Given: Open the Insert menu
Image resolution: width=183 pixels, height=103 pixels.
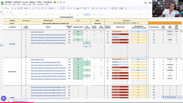Looking at the screenshot, I should [19, 4].
